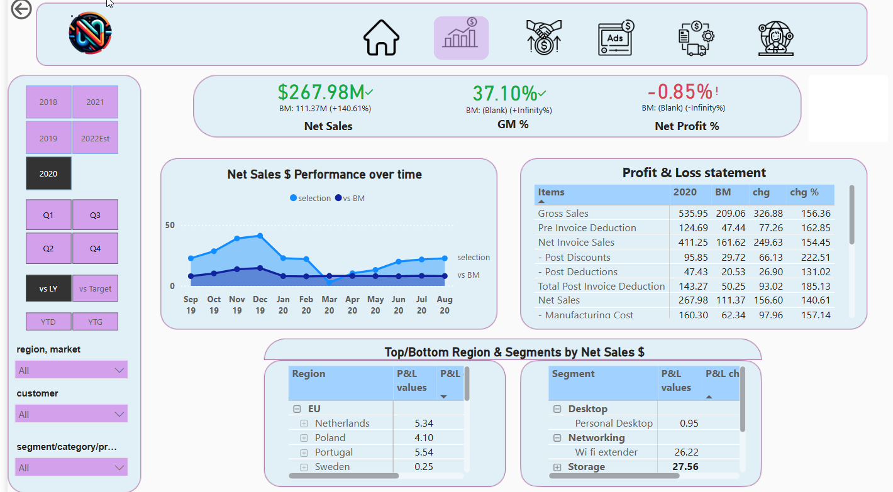The image size is (893, 492).
Task: Expand the Netherlands row plus icon
Action: pyautogui.click(x=304, y=424)
